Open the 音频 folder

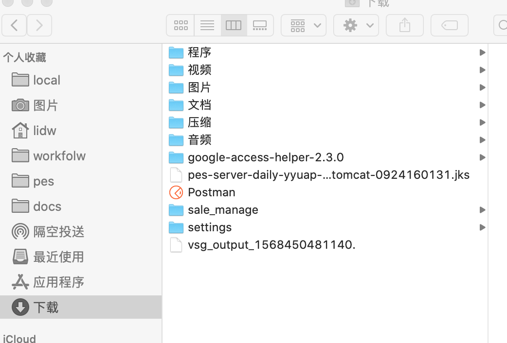(199, 140)
